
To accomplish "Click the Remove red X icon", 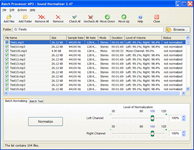I will click(x=58, y=17).
